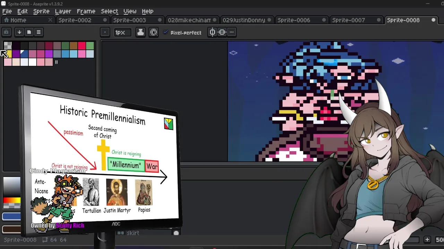The image size is (444, 249).
Task: Toggle the Pixel-perfect checkbox
Action: click(x=182, y=33)
